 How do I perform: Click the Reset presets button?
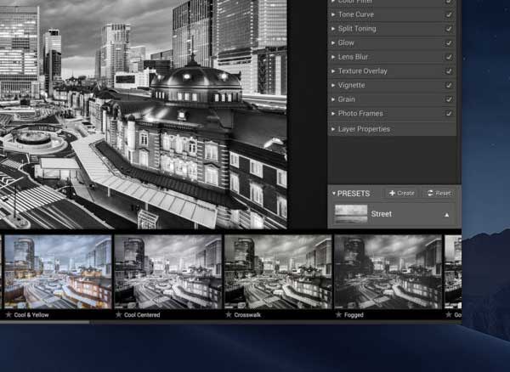coord(439,194)
